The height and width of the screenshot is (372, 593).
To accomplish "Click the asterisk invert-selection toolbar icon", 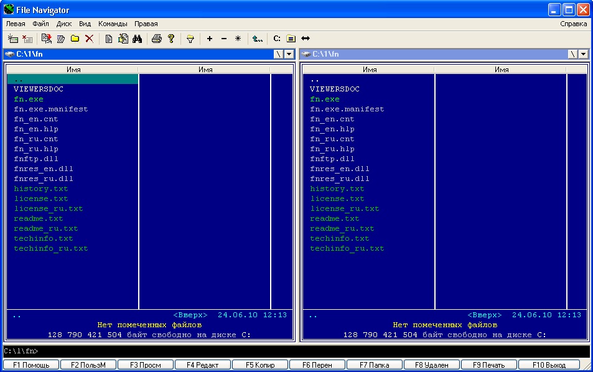I will (238, 39).
